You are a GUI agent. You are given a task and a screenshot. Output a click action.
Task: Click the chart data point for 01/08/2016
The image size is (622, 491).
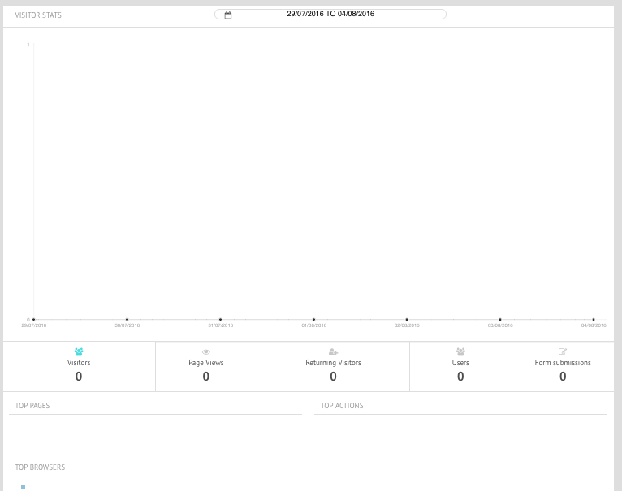pos(313,319)
